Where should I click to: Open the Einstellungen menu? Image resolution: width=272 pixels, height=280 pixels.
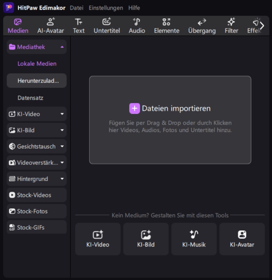106,8
